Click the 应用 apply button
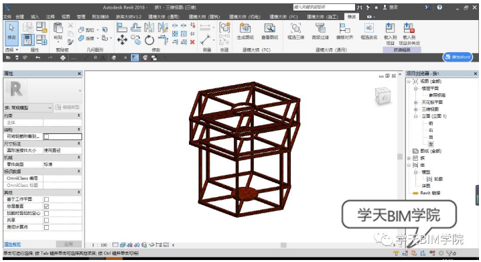Screen dimensions: 481x262 coord(69,244)
